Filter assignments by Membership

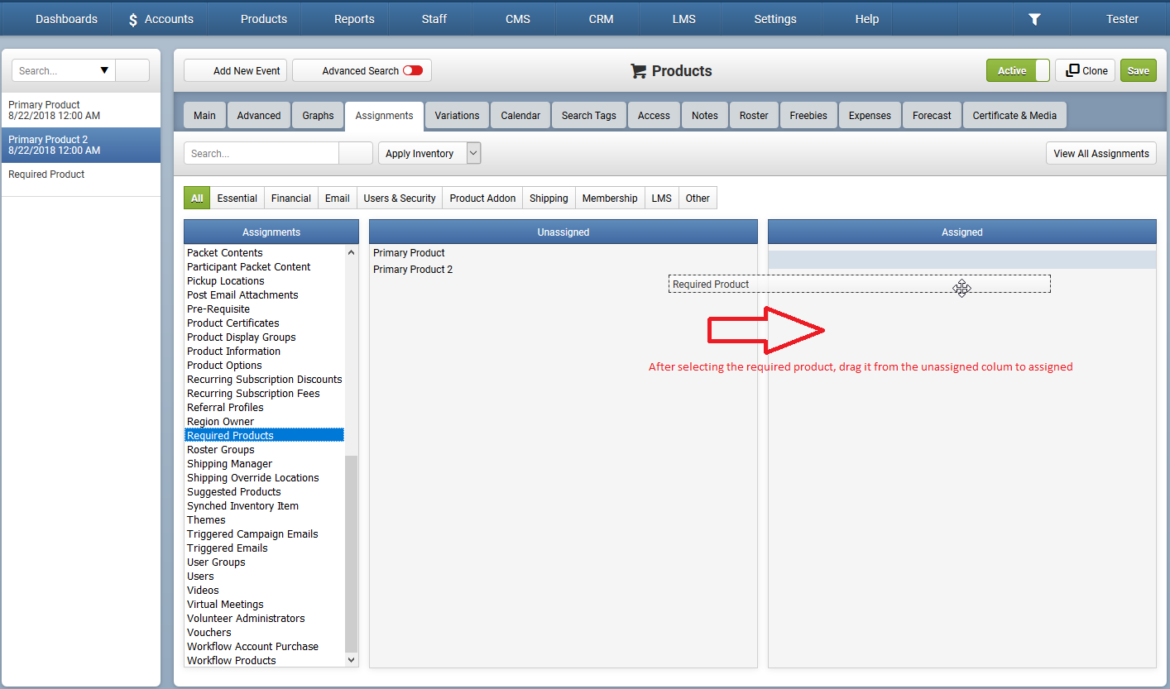[x=610, y=198]
